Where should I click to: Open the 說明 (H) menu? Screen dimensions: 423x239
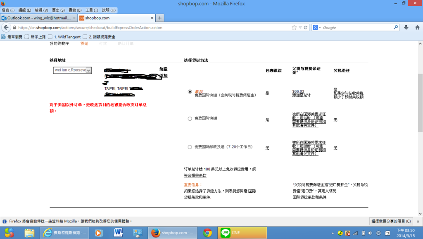[109, 10]
